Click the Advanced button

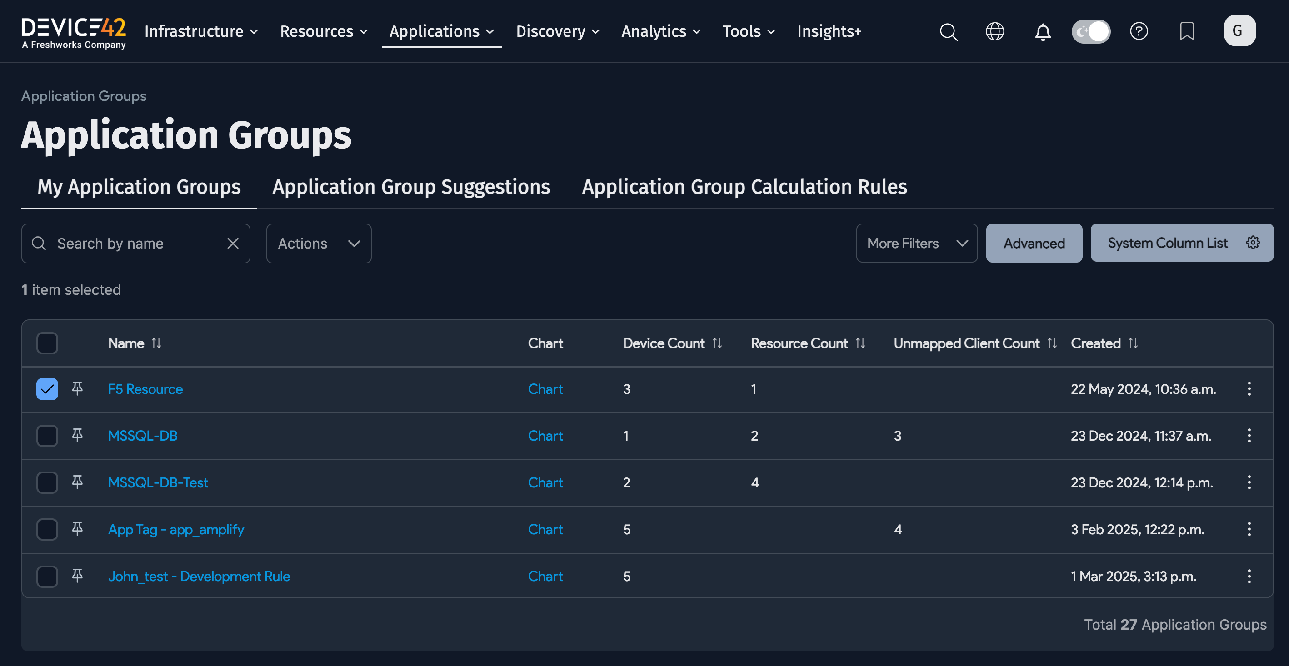(1033, 243)
